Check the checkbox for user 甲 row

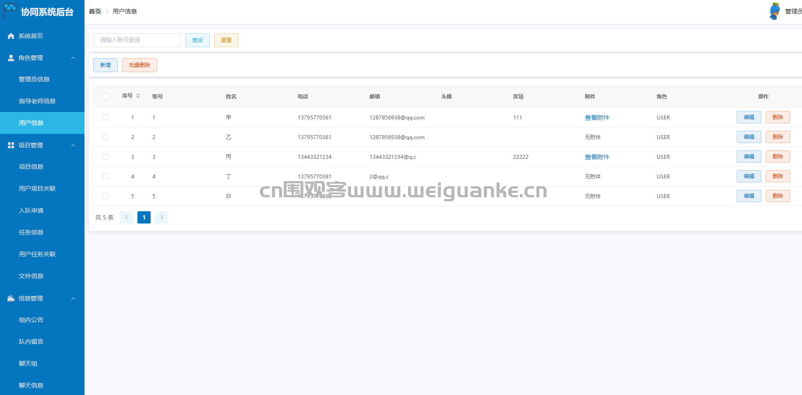[106, 117]
